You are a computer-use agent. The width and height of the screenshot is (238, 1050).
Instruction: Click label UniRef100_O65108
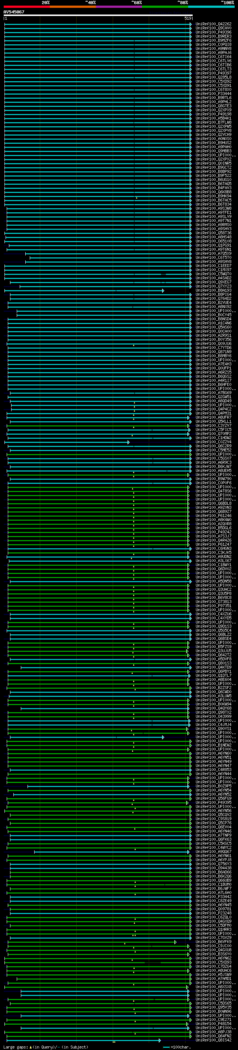[213, 241]
